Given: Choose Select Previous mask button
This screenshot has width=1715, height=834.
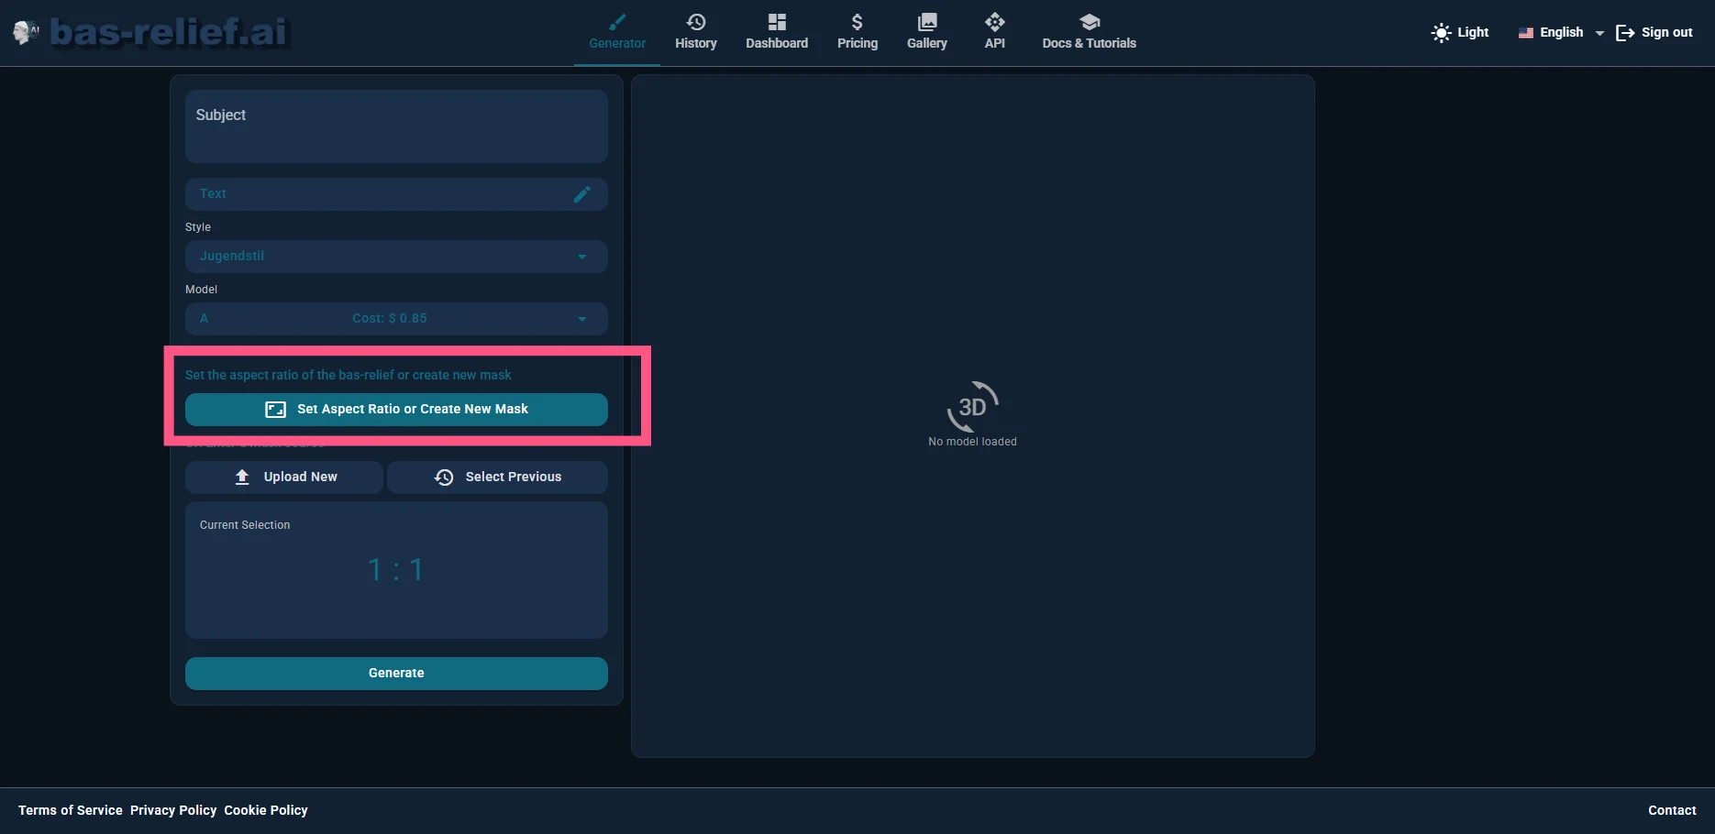Looking at the screenshot, I should click(x=497, y=477).
